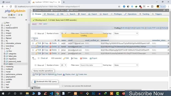Expand the categories table node
Screen dimensions: 171x96
pyautogui.click(x=5, y=54)
